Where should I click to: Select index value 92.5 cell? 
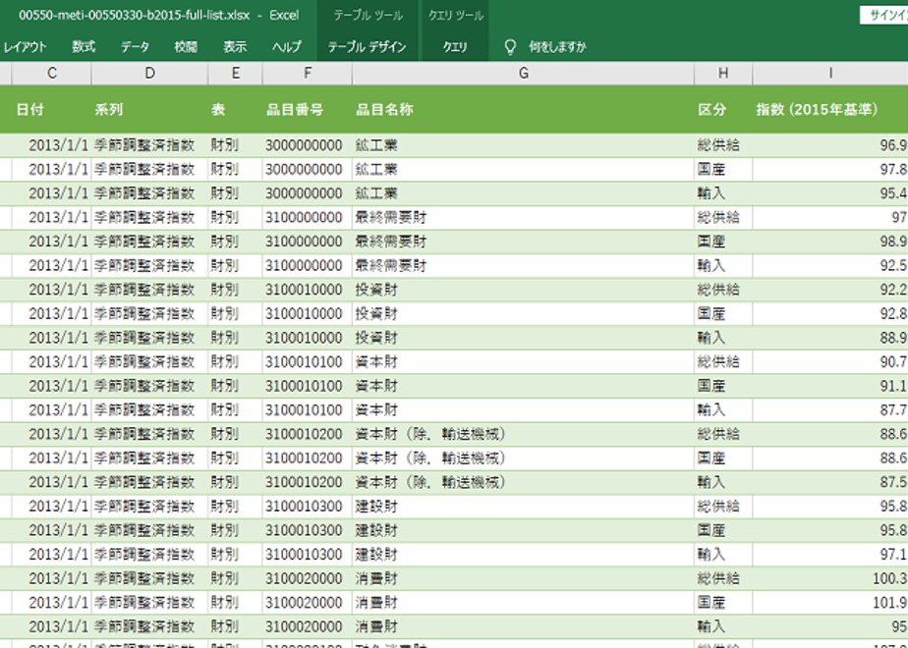(830, 265)
